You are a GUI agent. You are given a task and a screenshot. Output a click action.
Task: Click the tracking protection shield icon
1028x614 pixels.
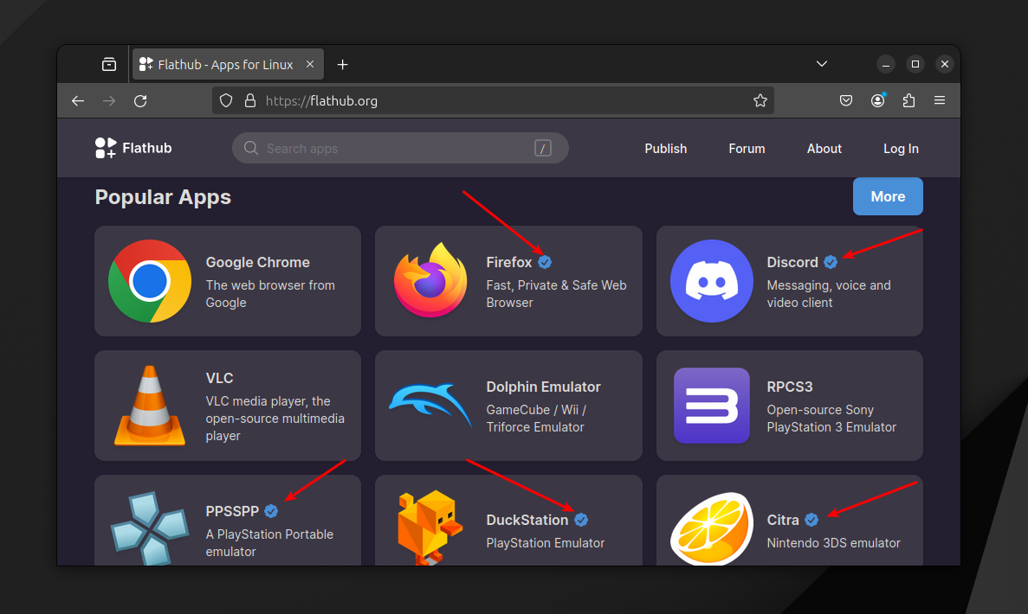pos(226,101)
